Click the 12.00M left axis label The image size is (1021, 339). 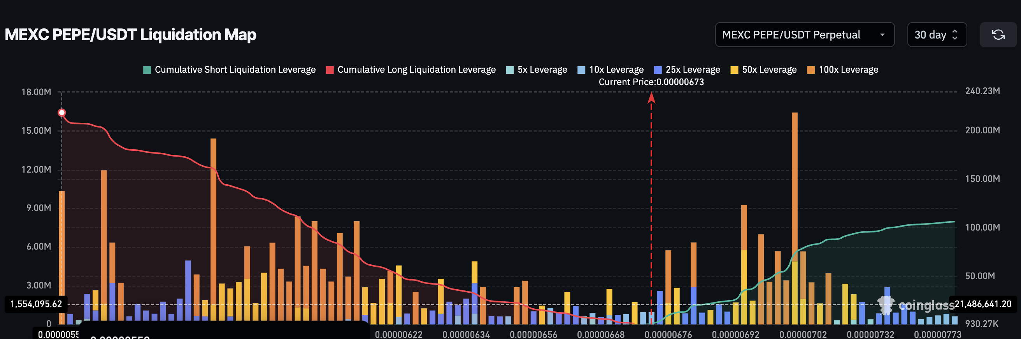tap(36, 169)
